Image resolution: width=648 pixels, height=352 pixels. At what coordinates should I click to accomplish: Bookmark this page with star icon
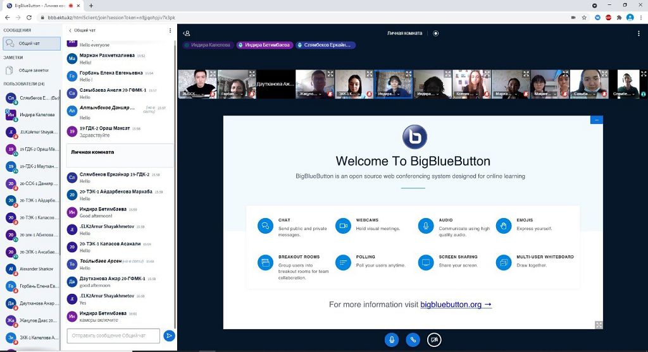point(584,18)
